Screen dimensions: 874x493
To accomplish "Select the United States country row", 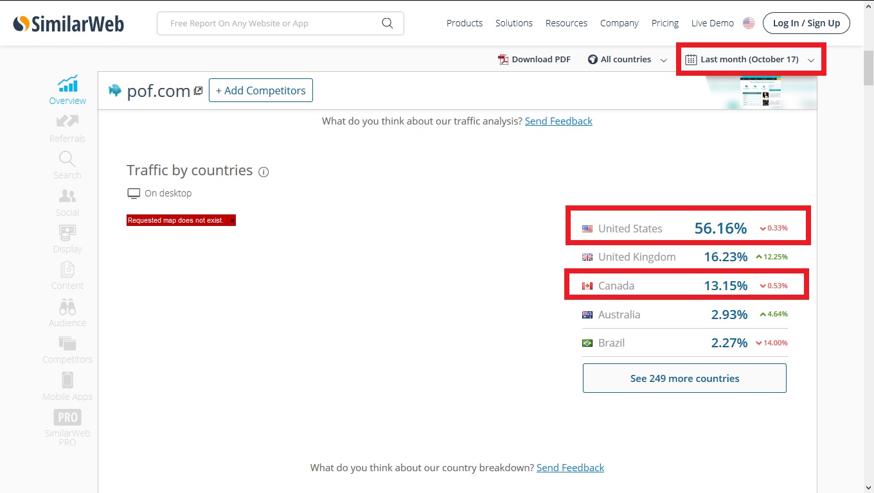I will (x=684, y=228).
